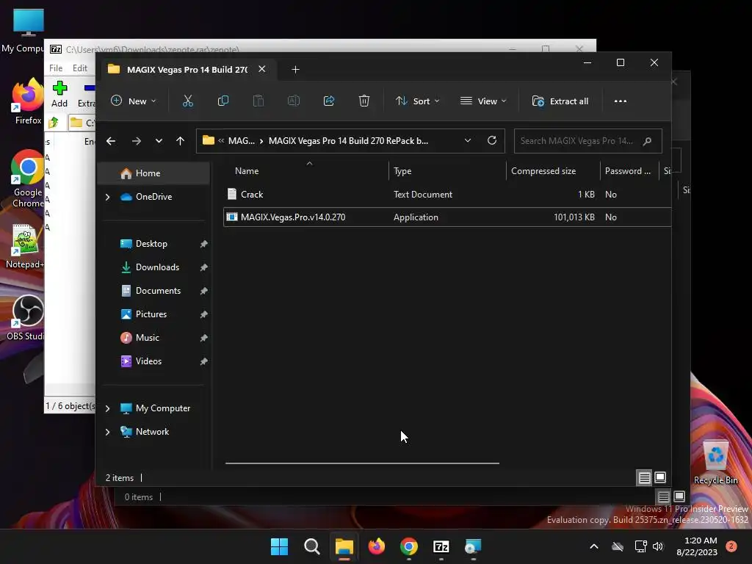
Task: Cut the selected file with scissors icon
Action: click(x=187, y=101)
